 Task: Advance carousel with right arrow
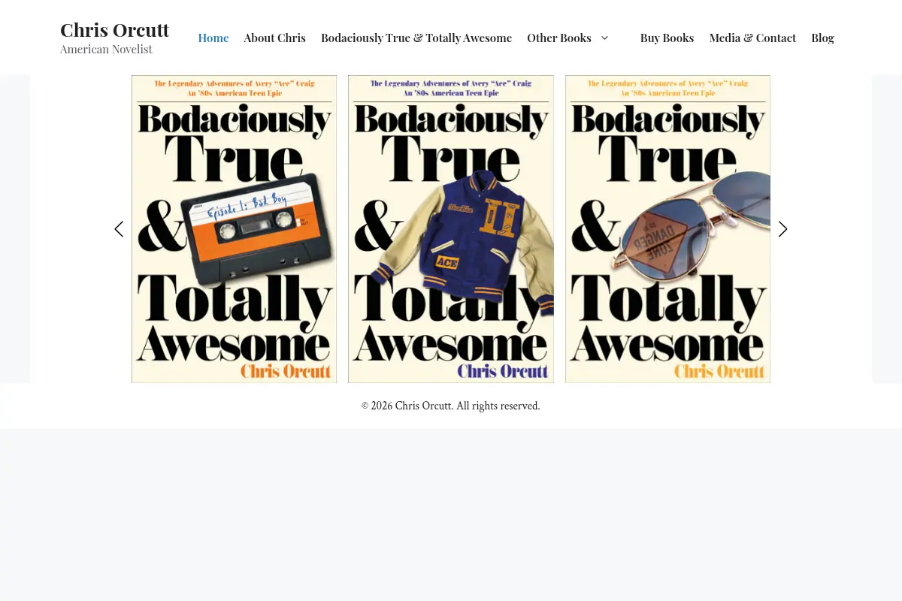coord(782,229)
